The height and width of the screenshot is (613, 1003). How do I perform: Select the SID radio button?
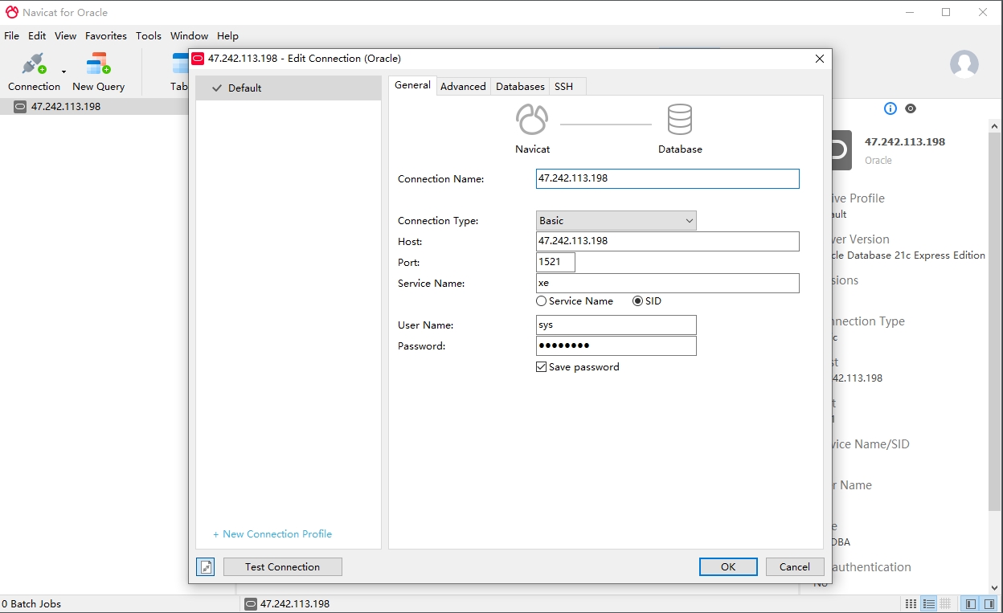(638, 301)
